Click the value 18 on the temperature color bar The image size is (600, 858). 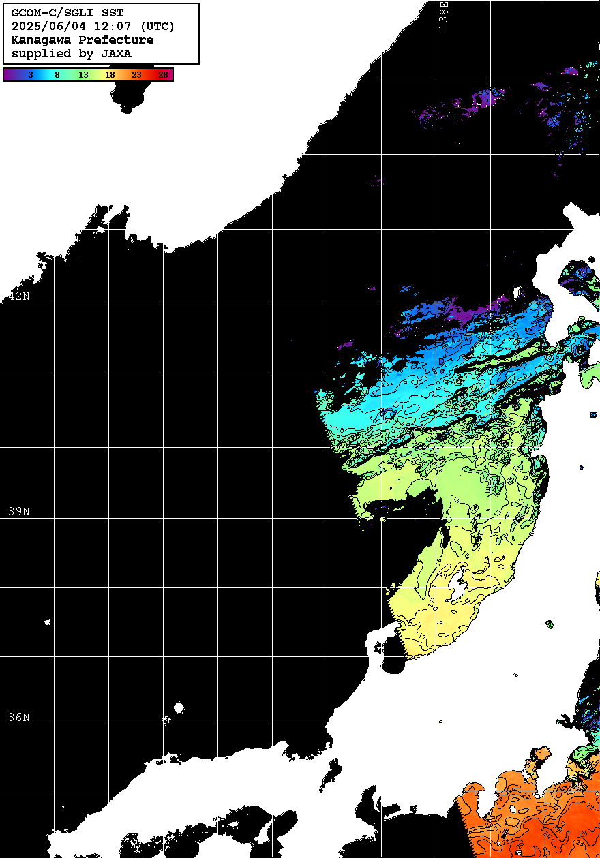point(110,75)
